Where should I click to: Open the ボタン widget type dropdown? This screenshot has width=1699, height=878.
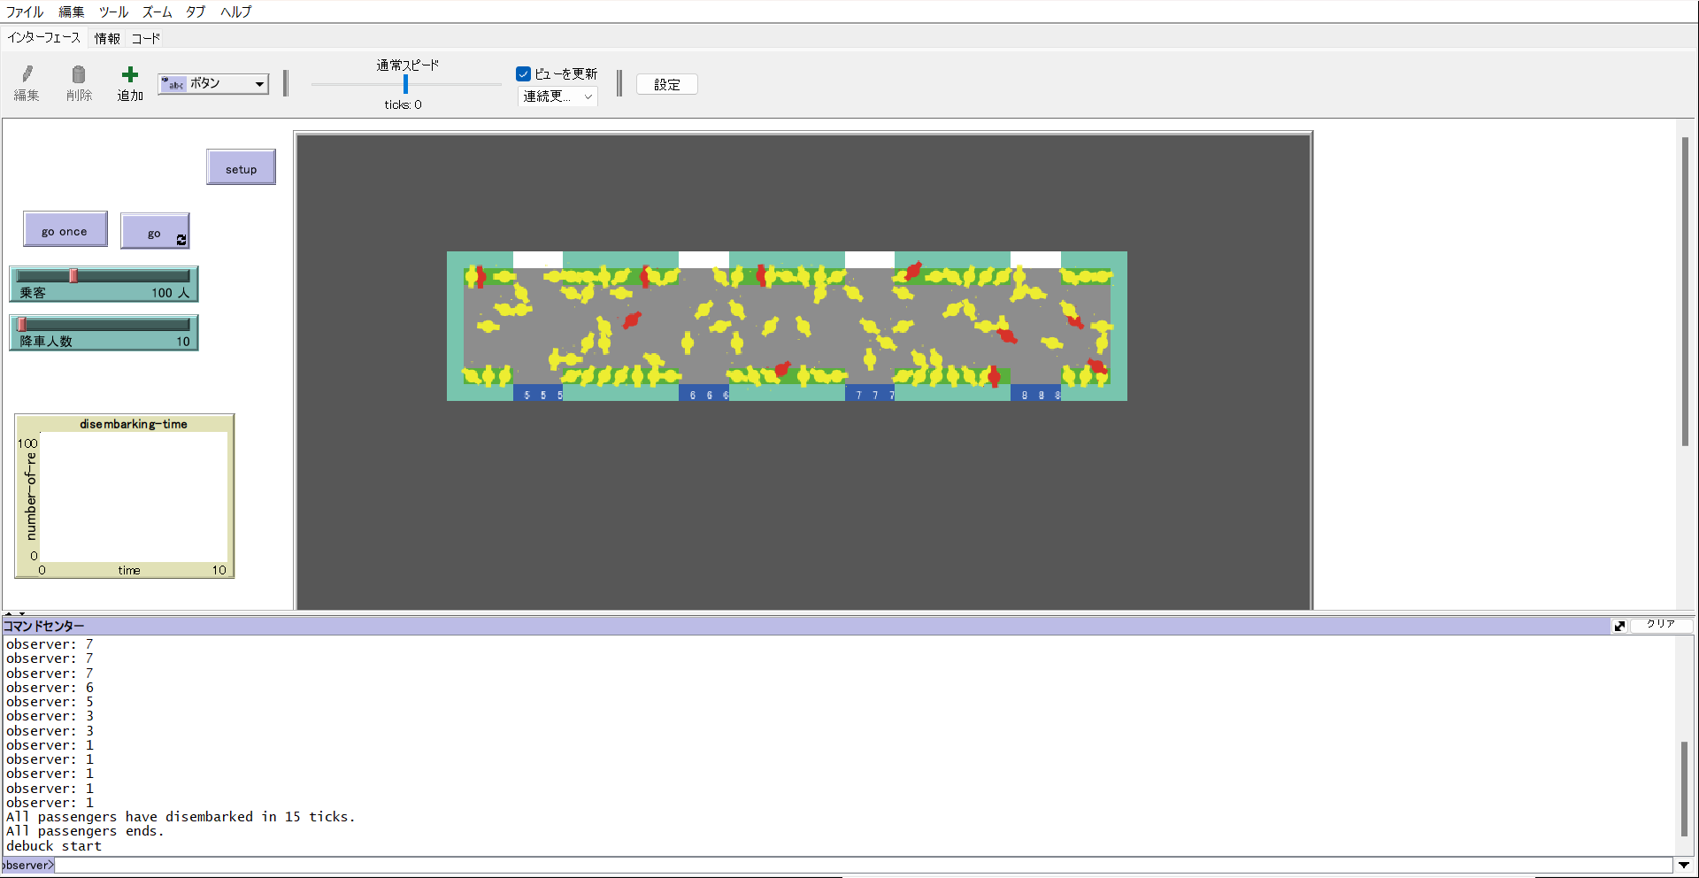213,84
